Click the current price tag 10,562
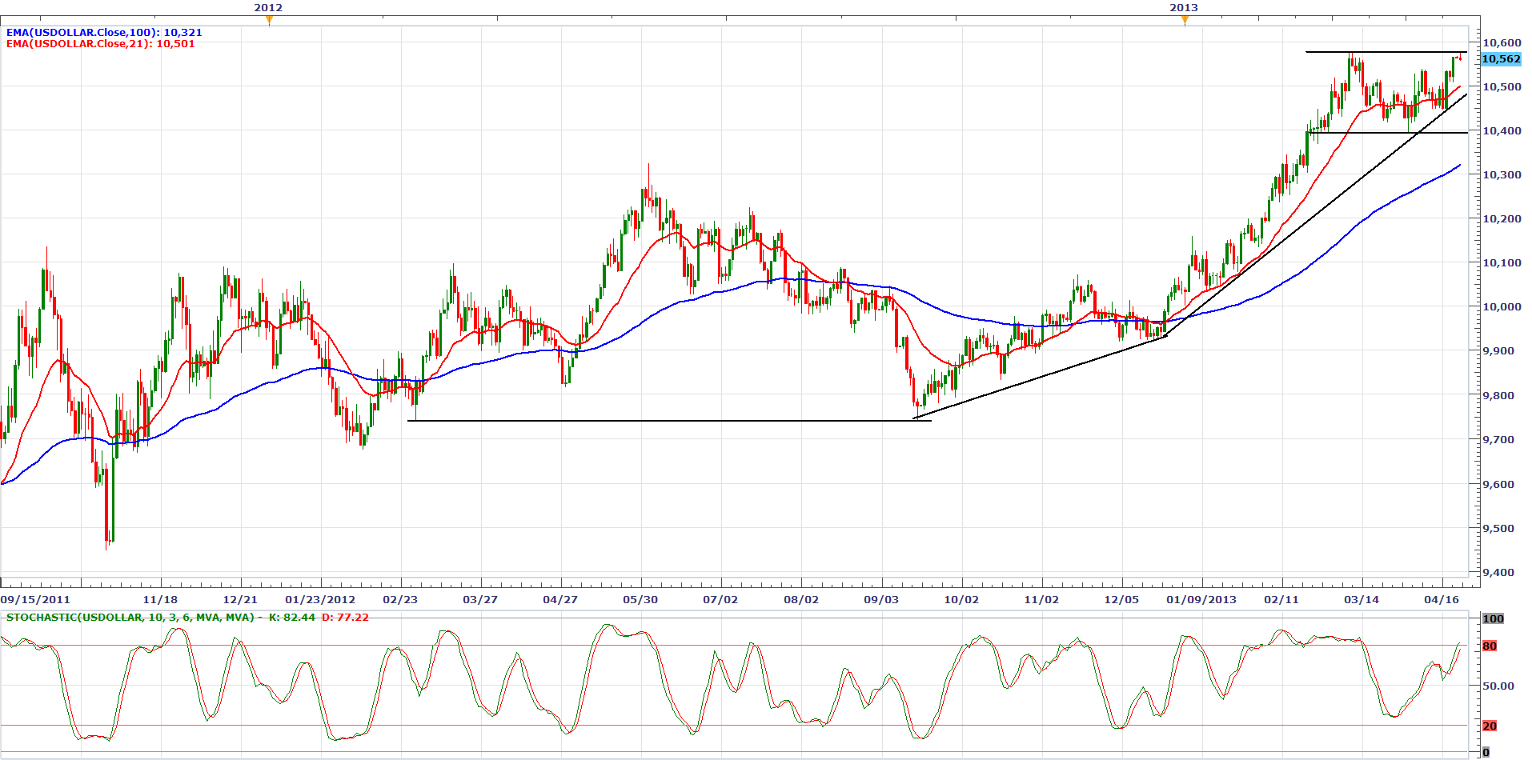The image size is (1532, 760). 1501,59
